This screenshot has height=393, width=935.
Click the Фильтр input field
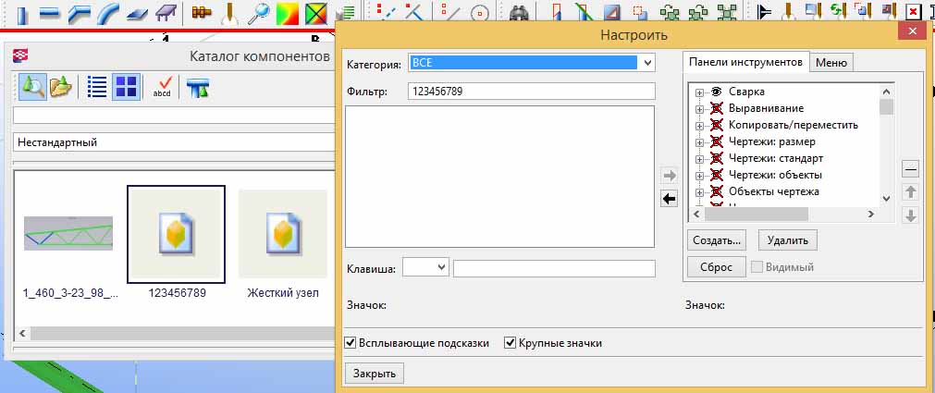[531, 92]
